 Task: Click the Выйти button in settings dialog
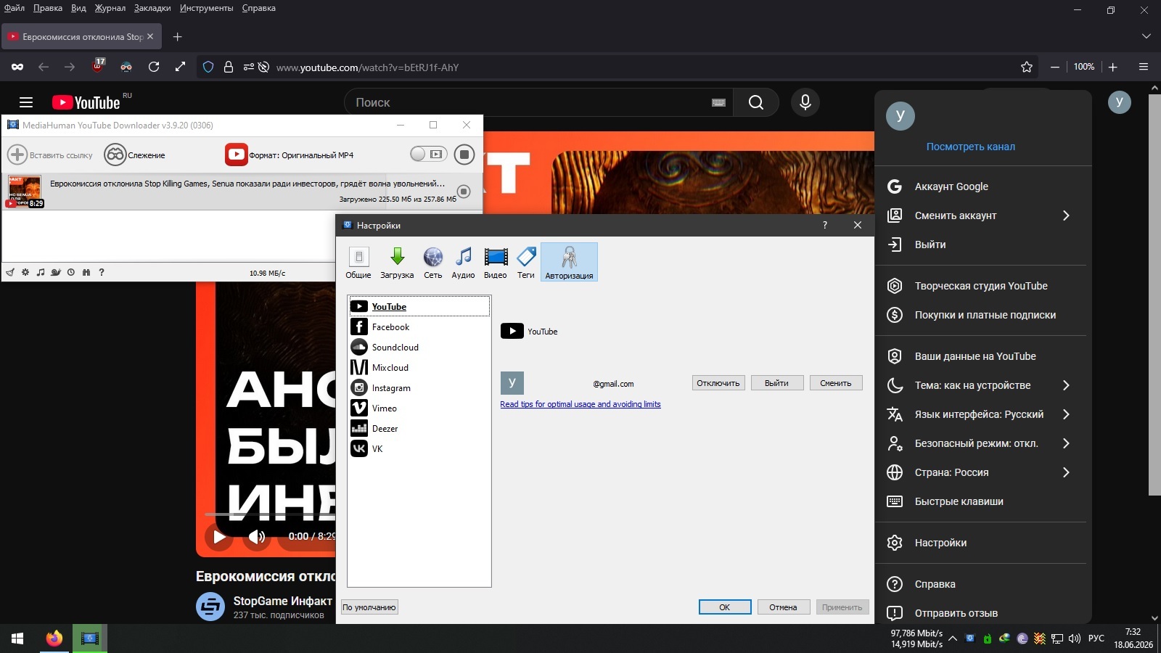coord(776,383)
